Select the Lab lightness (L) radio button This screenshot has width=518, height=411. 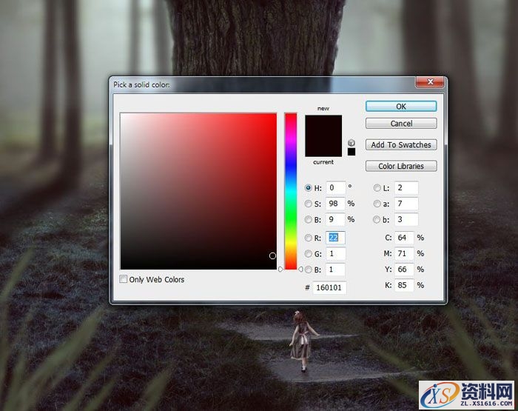pyautogui.click(x=377, y=188)
